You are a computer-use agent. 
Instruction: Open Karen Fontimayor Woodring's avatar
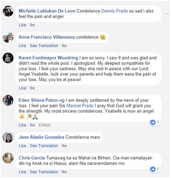tap(8, 58)
